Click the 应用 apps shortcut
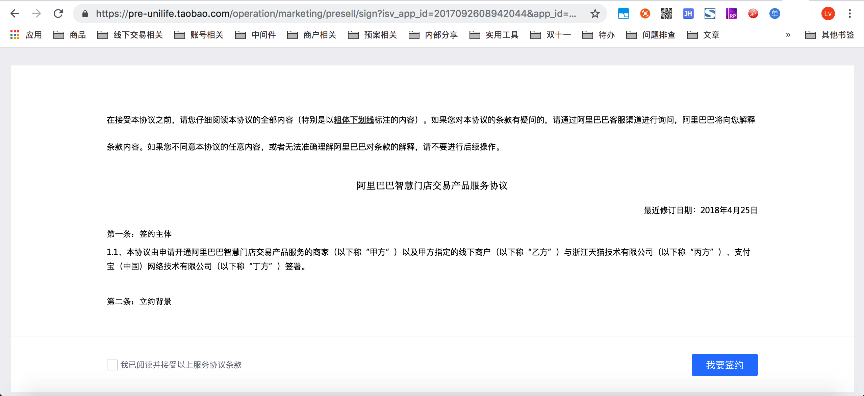 tap(26, 35)
